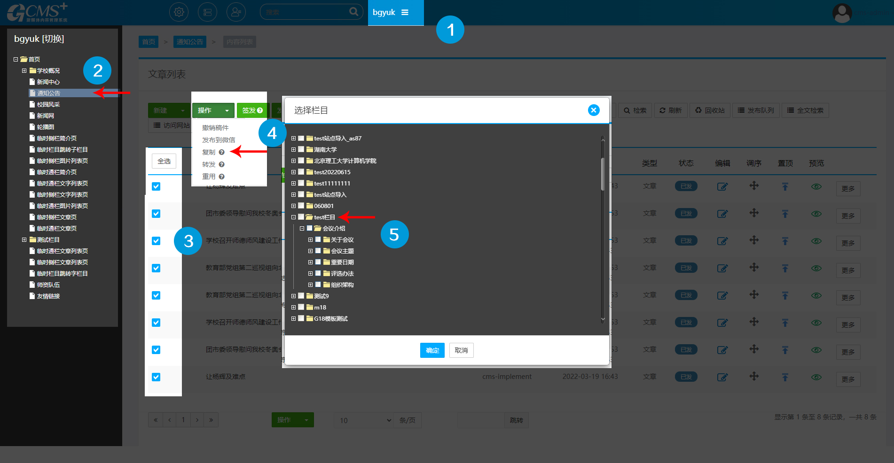The height and width of the screenshot is (463, 894).
Task: Expand the 学校概况 tree node
Action: click(24, 70)
